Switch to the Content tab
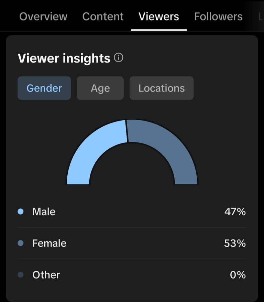This screenshot has width=264, height=302. click(x=103, y=17)
